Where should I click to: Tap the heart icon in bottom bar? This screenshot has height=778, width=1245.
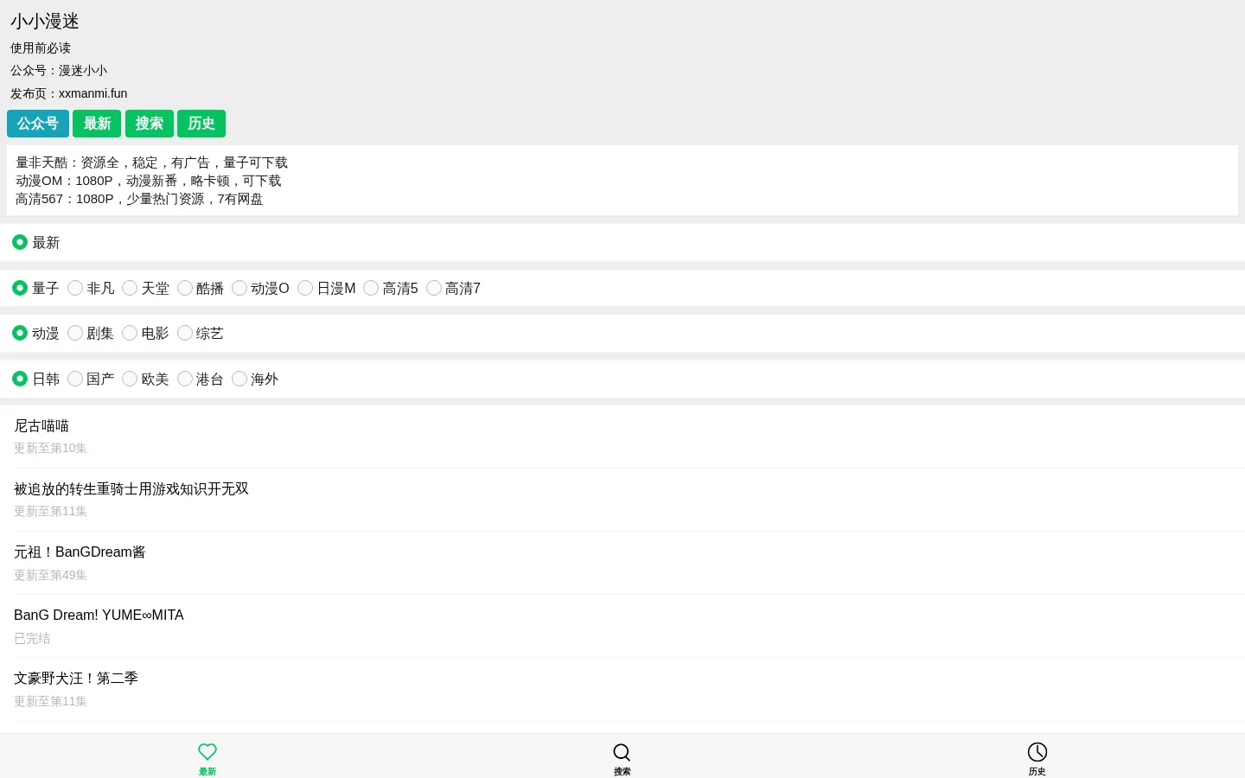pyautogui.click(x=207, y=752)
